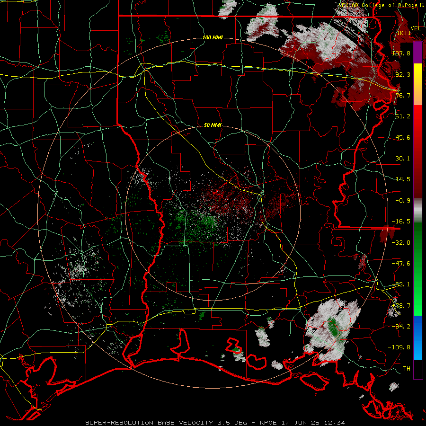
Task: Click the (KT) units label
Action: [x=404, y=33]
